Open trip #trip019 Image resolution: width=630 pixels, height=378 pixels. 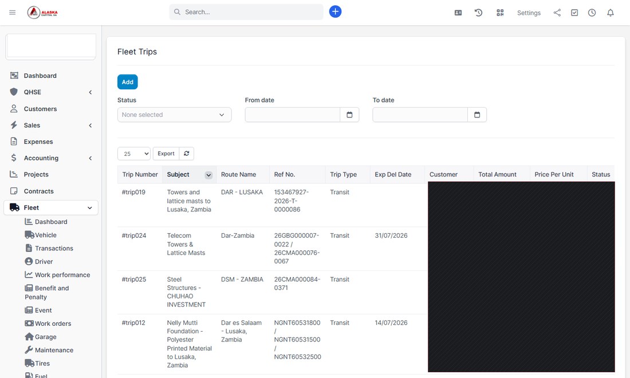133,192
